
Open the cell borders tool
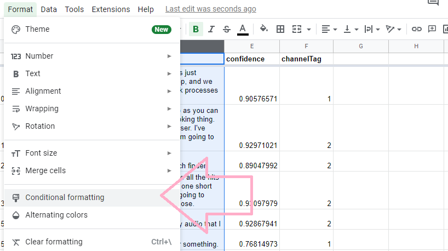(280, 29)
